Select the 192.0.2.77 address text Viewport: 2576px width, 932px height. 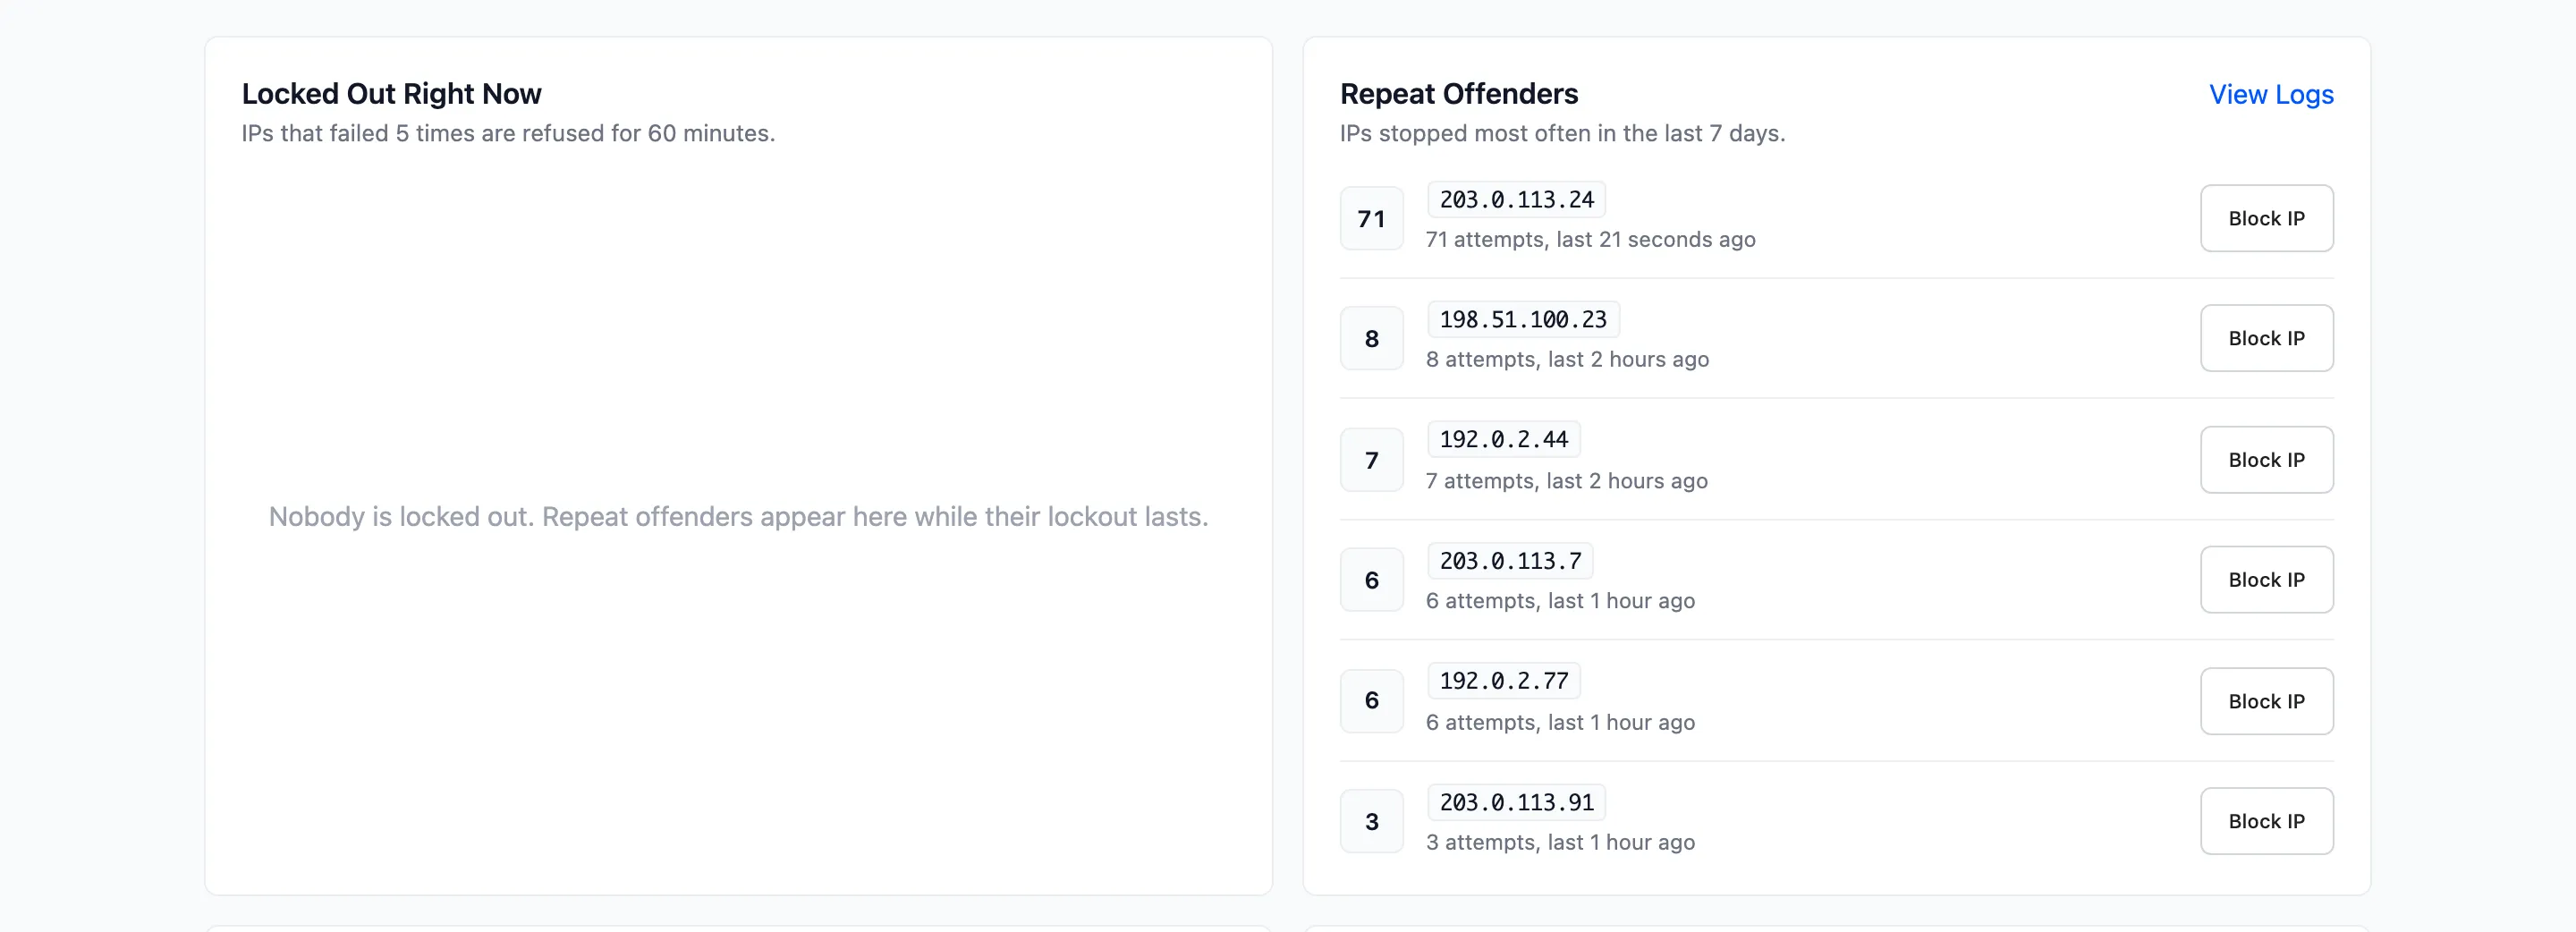click(x=1503, y=681)
